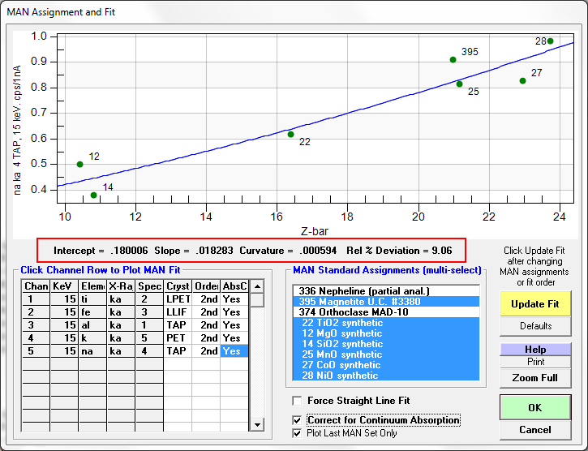Select 336 Nepheline standard in list
Viewport: 588px width, 451px height.
pyautogui.click(x=385, y=290)
